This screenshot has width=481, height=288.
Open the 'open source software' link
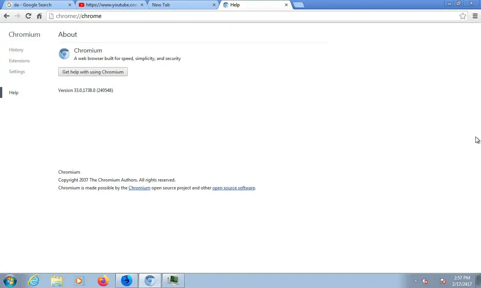point(233,188)
